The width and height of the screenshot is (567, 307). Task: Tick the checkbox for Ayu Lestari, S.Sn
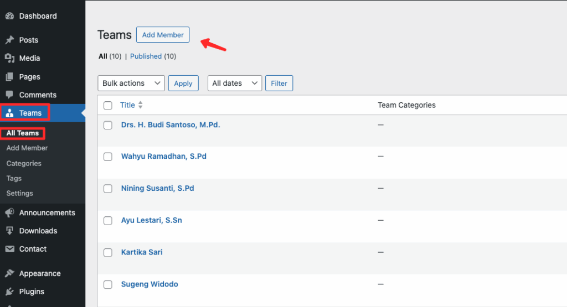pos(108,221)
